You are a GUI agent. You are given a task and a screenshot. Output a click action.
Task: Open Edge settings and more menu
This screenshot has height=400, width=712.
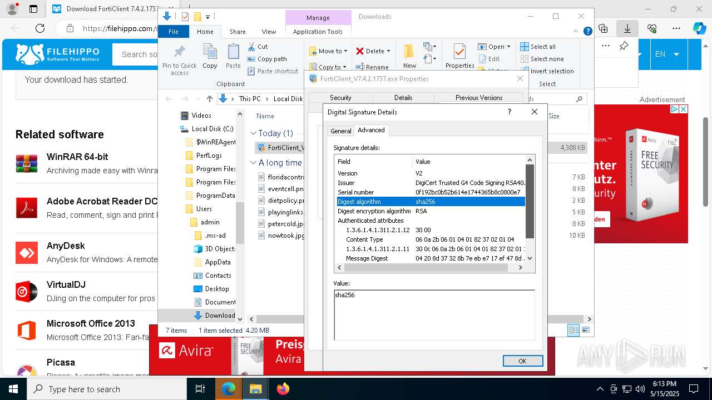coord(676,28)
